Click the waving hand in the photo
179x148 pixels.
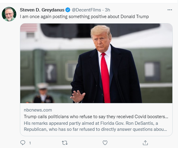(78, 96)
